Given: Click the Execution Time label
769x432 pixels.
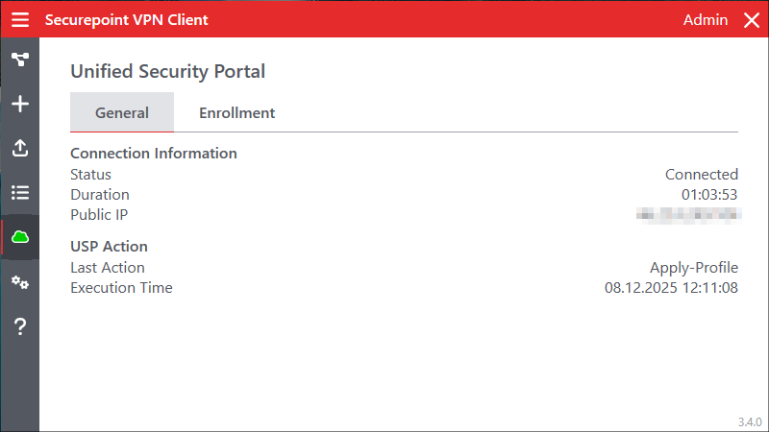Looking at the screenshot, I should click(x=122, y=287).
